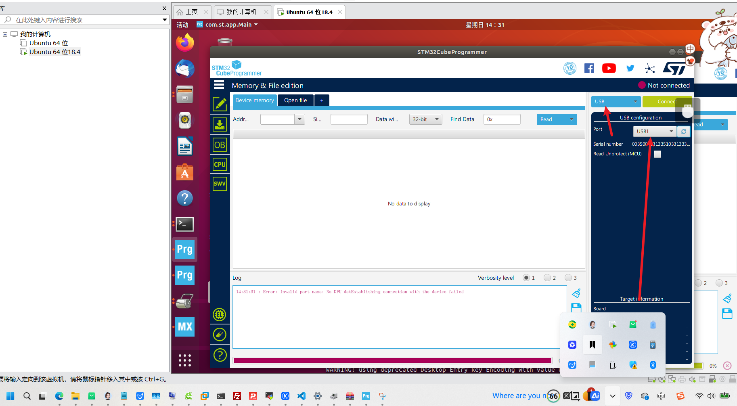Click the magenta progress bar
This screenshot has height=406, width=737.
point(392,360)
